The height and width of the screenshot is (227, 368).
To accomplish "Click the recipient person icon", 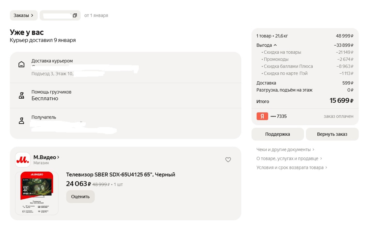I will tap(21, 121).
